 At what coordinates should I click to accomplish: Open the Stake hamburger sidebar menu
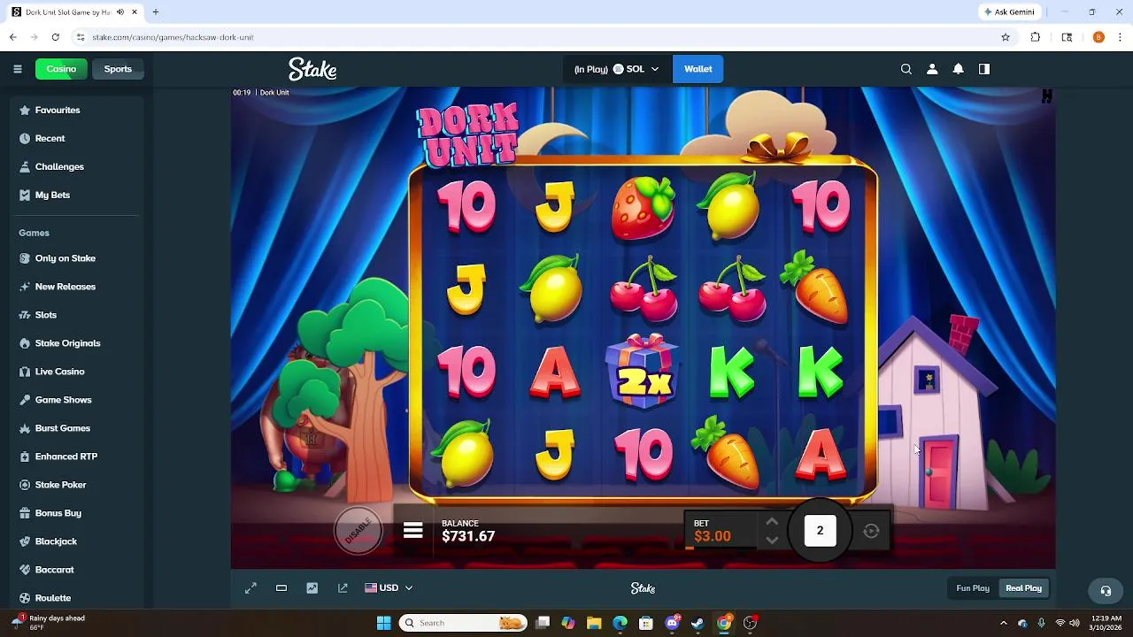(17, 69)
